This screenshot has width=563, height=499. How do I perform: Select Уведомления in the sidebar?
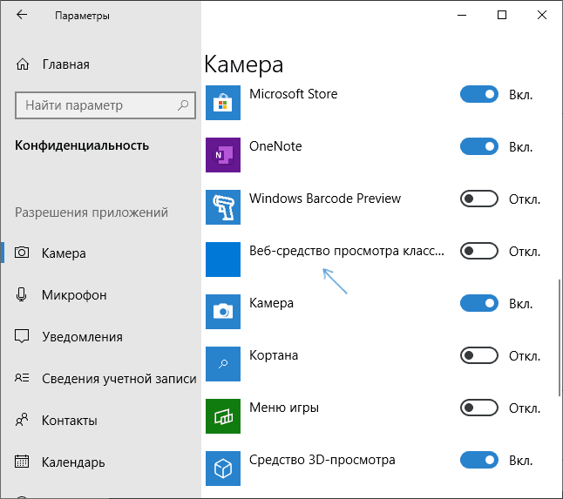pyautogui.click(x=100, y=336)
